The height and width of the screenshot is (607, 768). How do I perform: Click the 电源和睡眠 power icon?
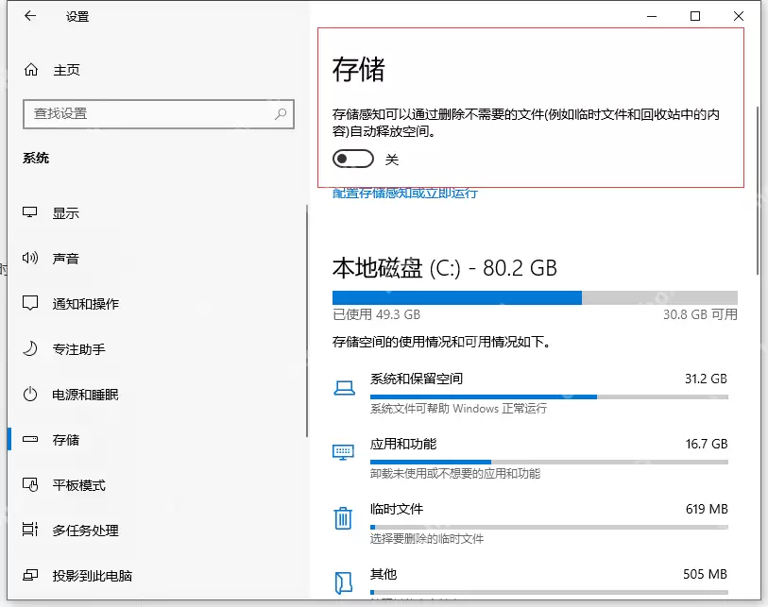coord(26,394)
